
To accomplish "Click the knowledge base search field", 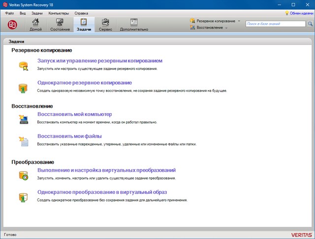I will 271,24.
